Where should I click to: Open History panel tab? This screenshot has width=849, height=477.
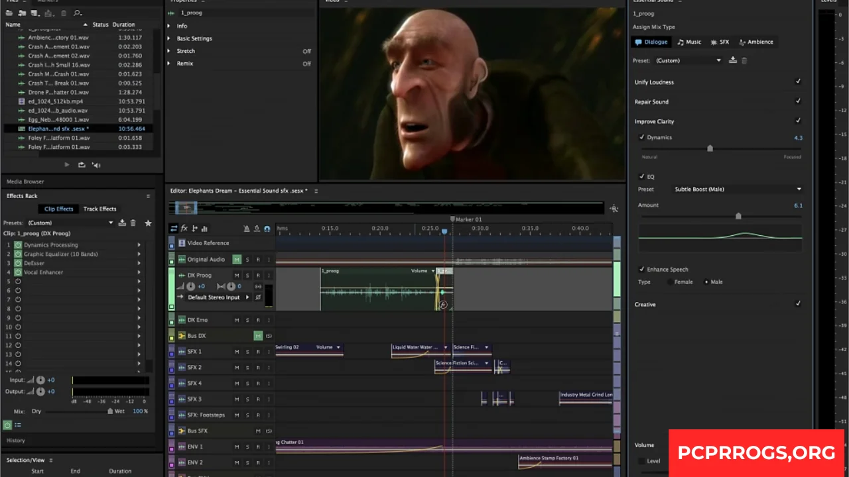pos(16,440)
